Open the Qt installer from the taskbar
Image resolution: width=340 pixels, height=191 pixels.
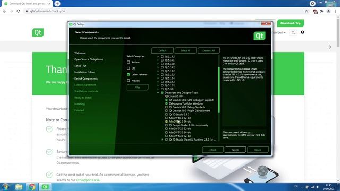coord(45,187)
